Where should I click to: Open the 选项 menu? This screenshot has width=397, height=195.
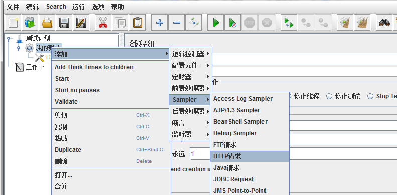98,7
